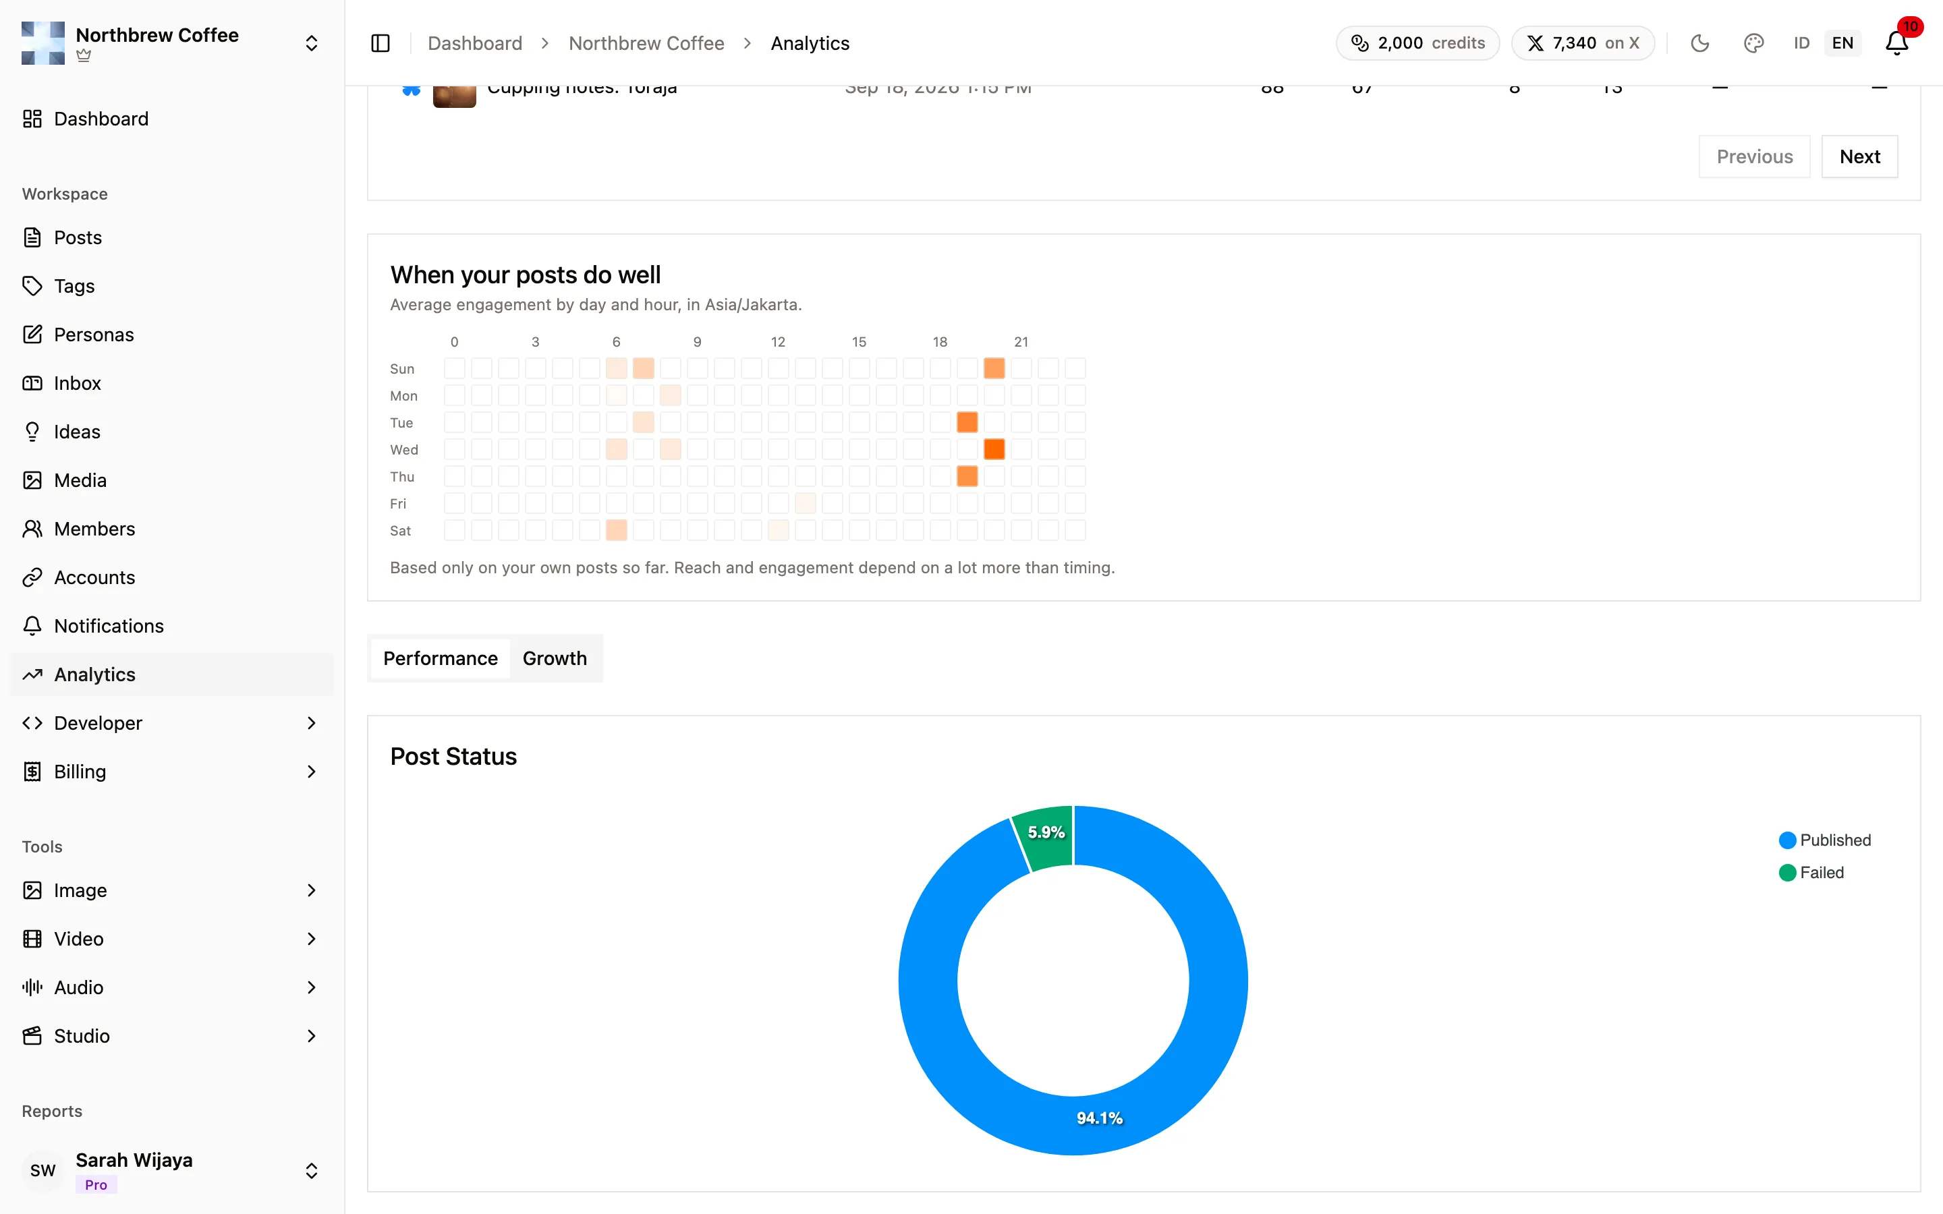
Task: Open Dashboard breadcrumb link
Action: 474,43
